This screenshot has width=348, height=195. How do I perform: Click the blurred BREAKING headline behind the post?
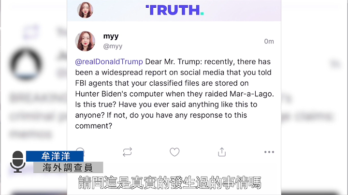[x=38, y=98]
